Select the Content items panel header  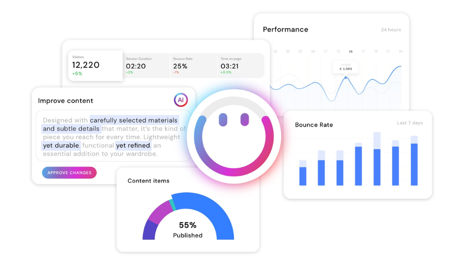(x=148, y=181)
